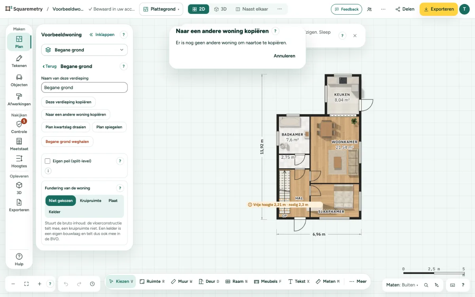Select the Kiezen tool

(121, 282)
